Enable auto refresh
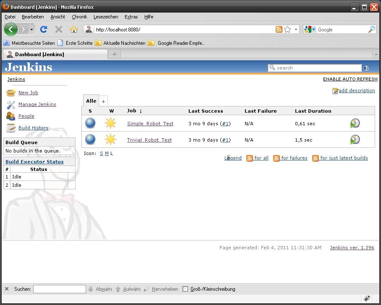The height and width of the screenshot is (305, 381). click(x=350, y=79)
